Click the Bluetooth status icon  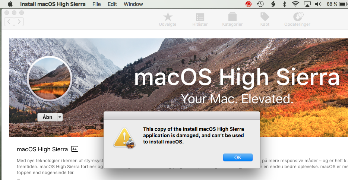[284, 4]
